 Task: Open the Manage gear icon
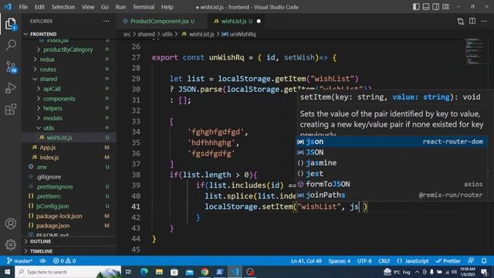tap(11, 244)
